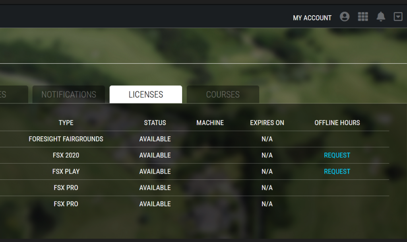Click AVAILABLE status in FSX PLAY row
Screen dimensions: 407x242
click(x=155, y=172)
